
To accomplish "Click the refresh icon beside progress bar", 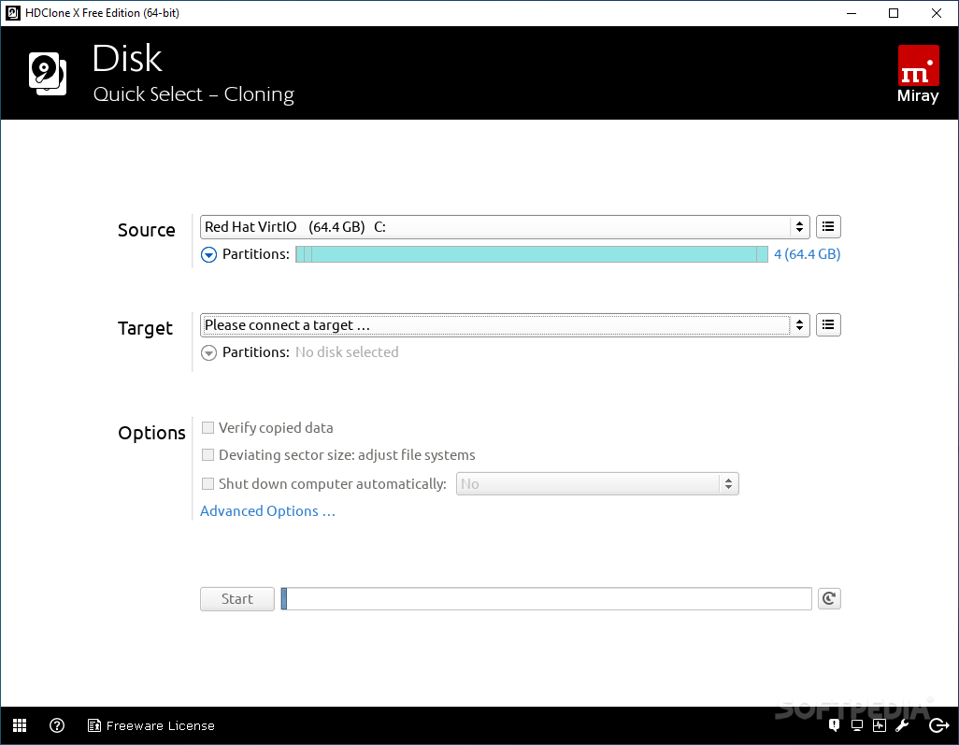I will tap(829, 598).
